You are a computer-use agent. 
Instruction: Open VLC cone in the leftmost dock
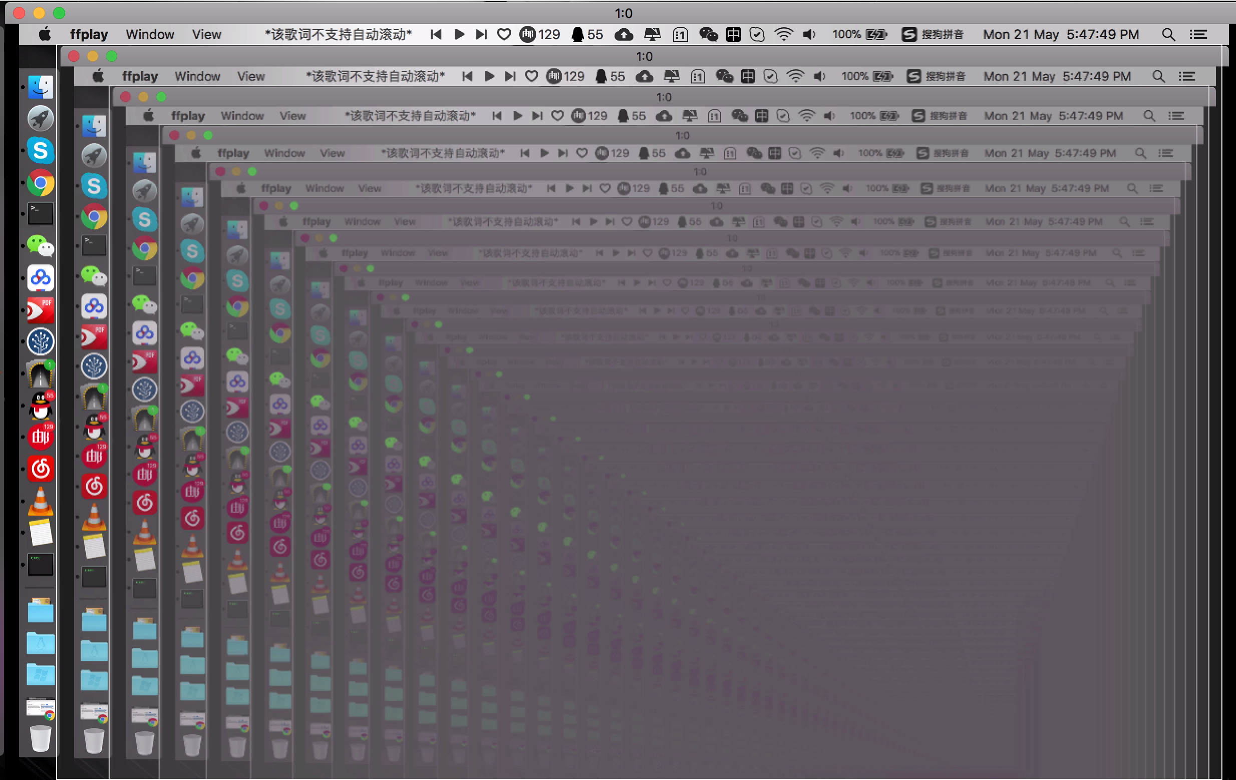(41, 501)
